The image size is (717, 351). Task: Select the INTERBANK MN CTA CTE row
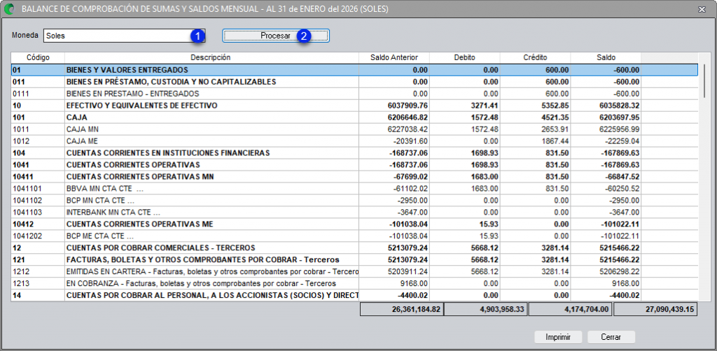tap(354, 213)
